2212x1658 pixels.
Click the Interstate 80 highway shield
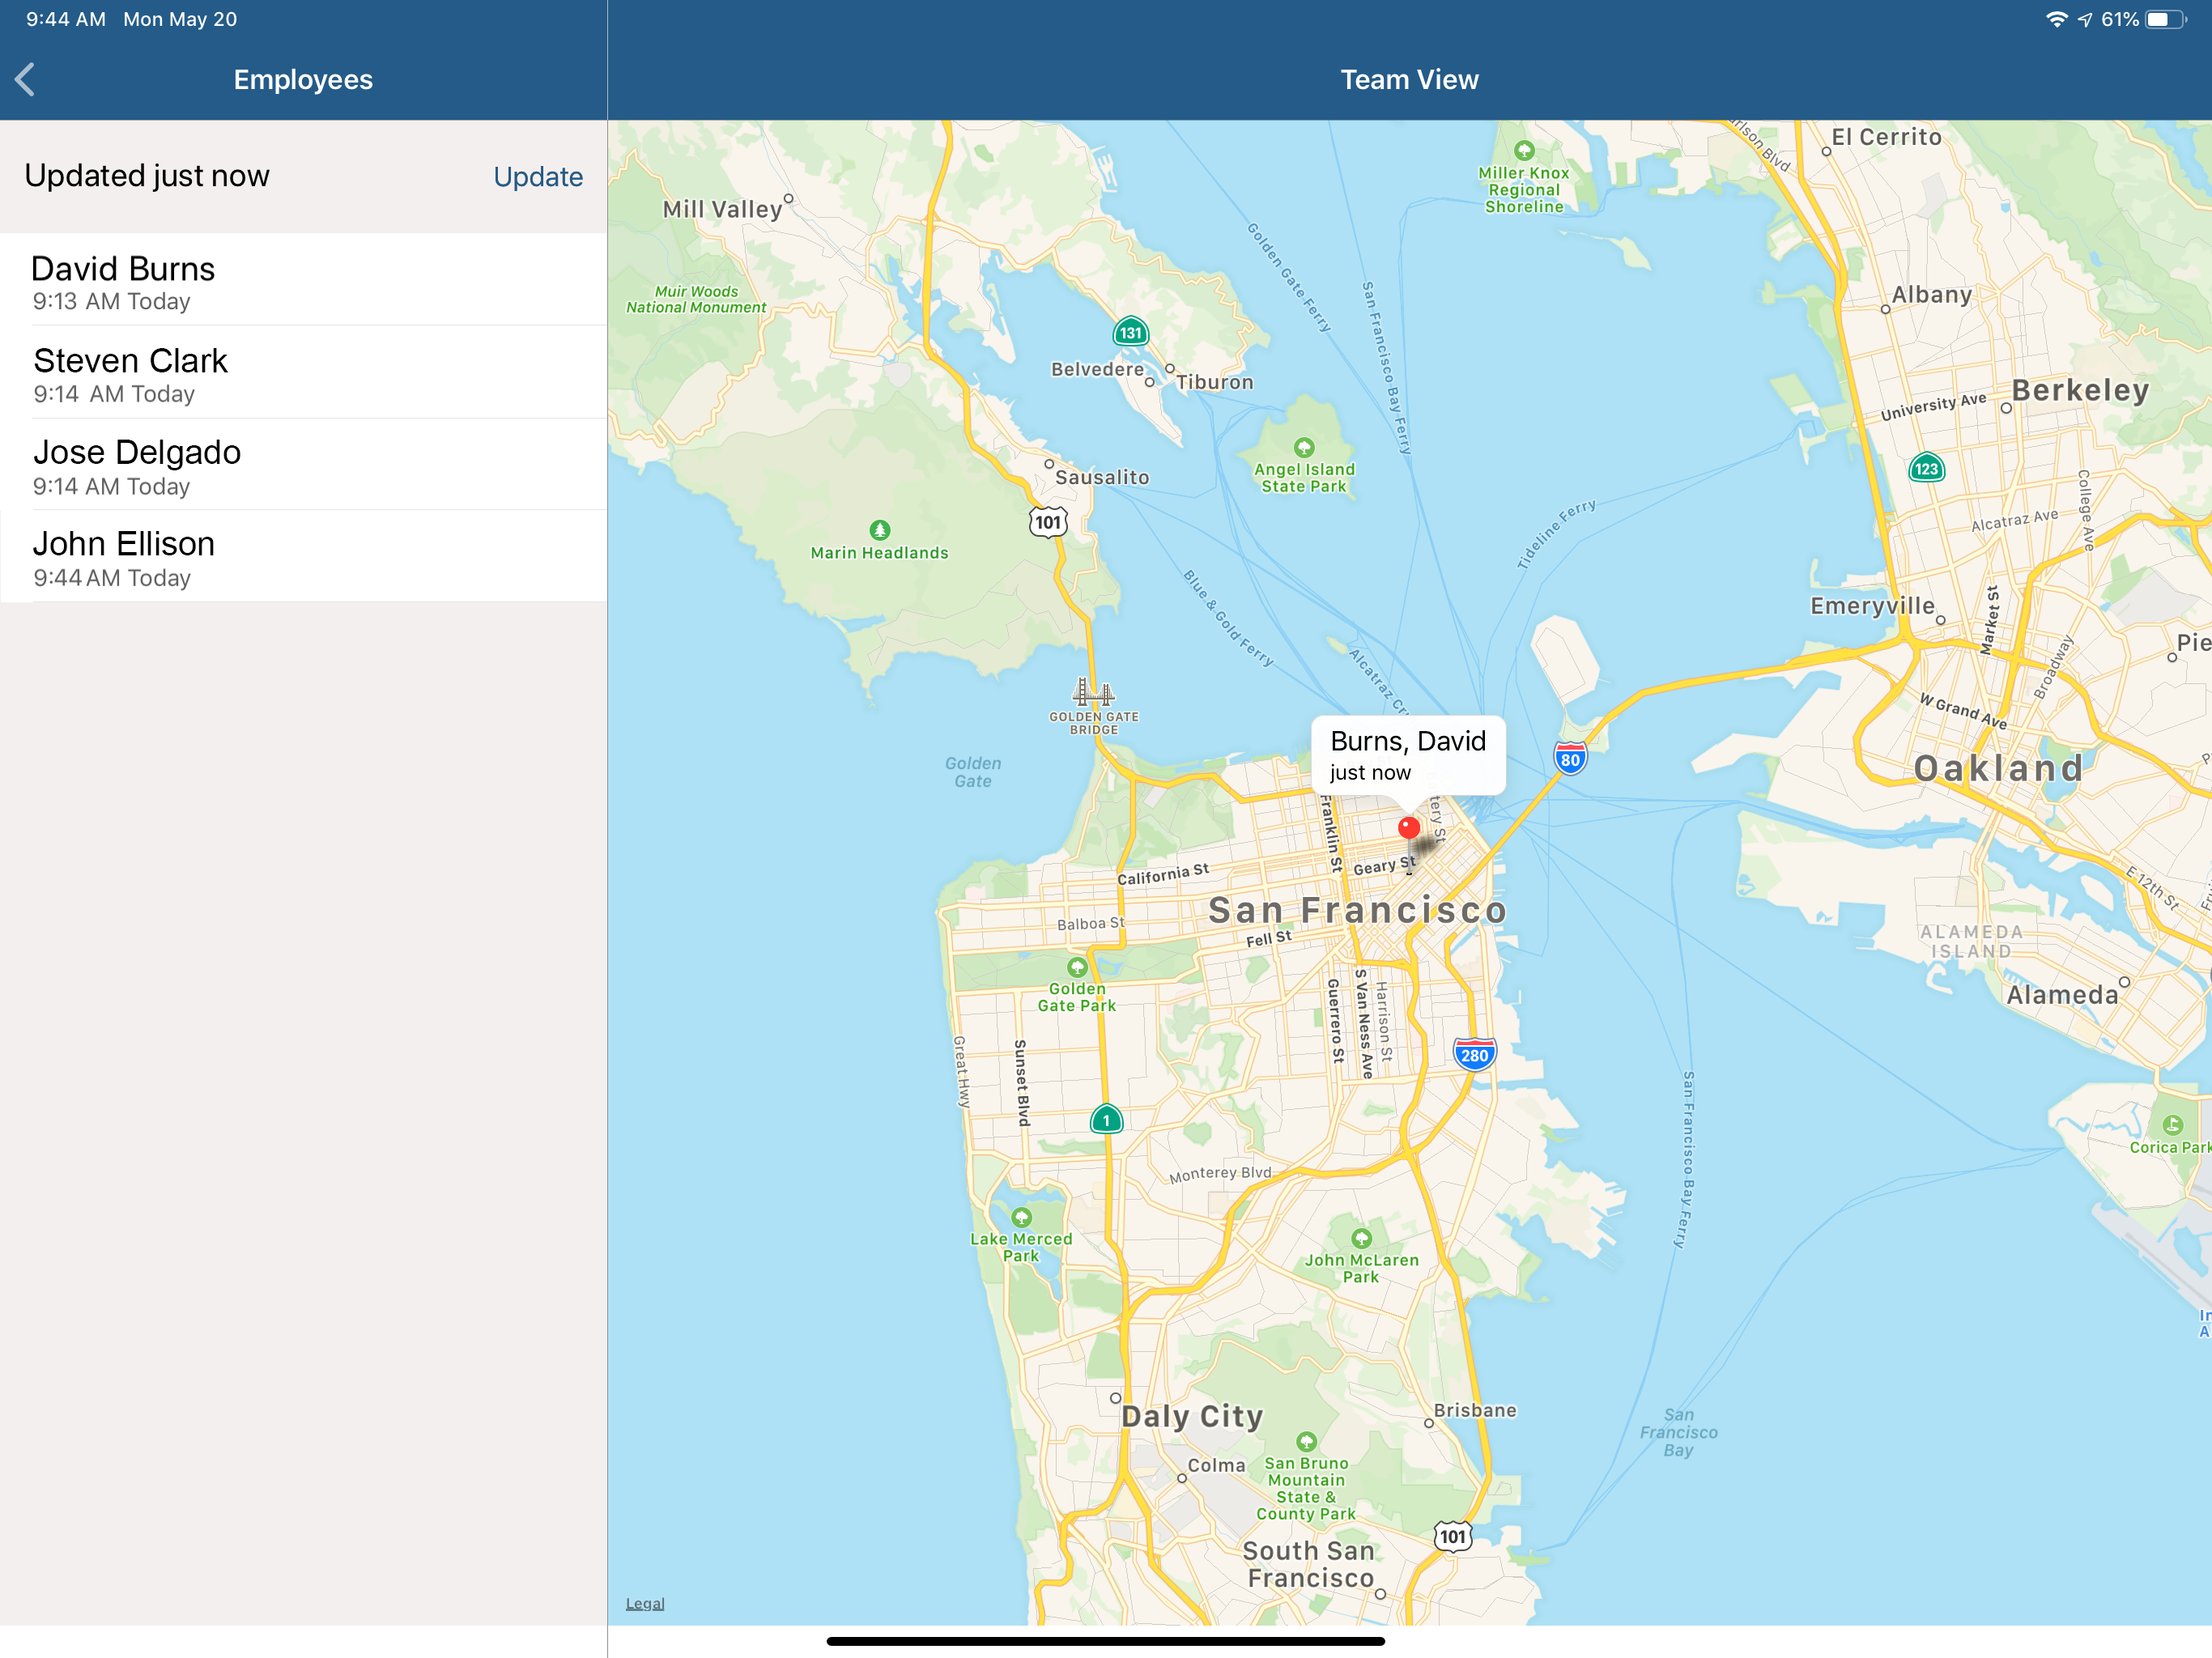click(x=1570, y=759)
